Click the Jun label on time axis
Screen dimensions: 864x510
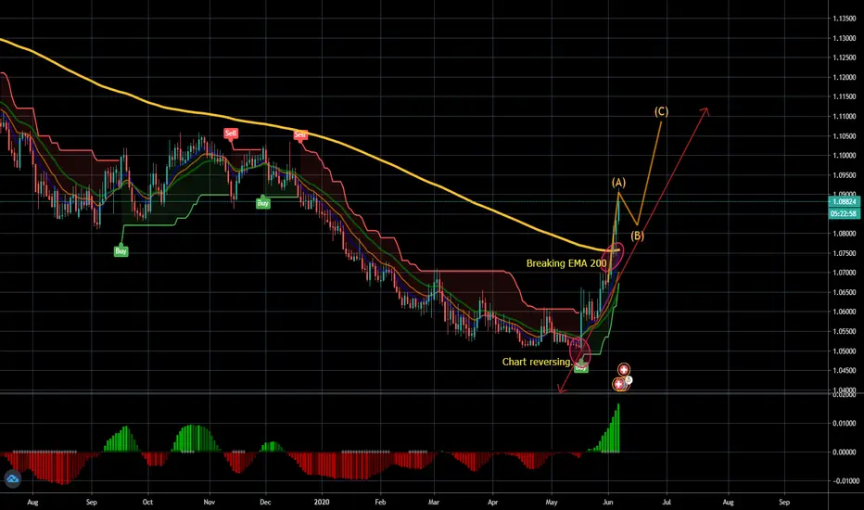point(608,503)
